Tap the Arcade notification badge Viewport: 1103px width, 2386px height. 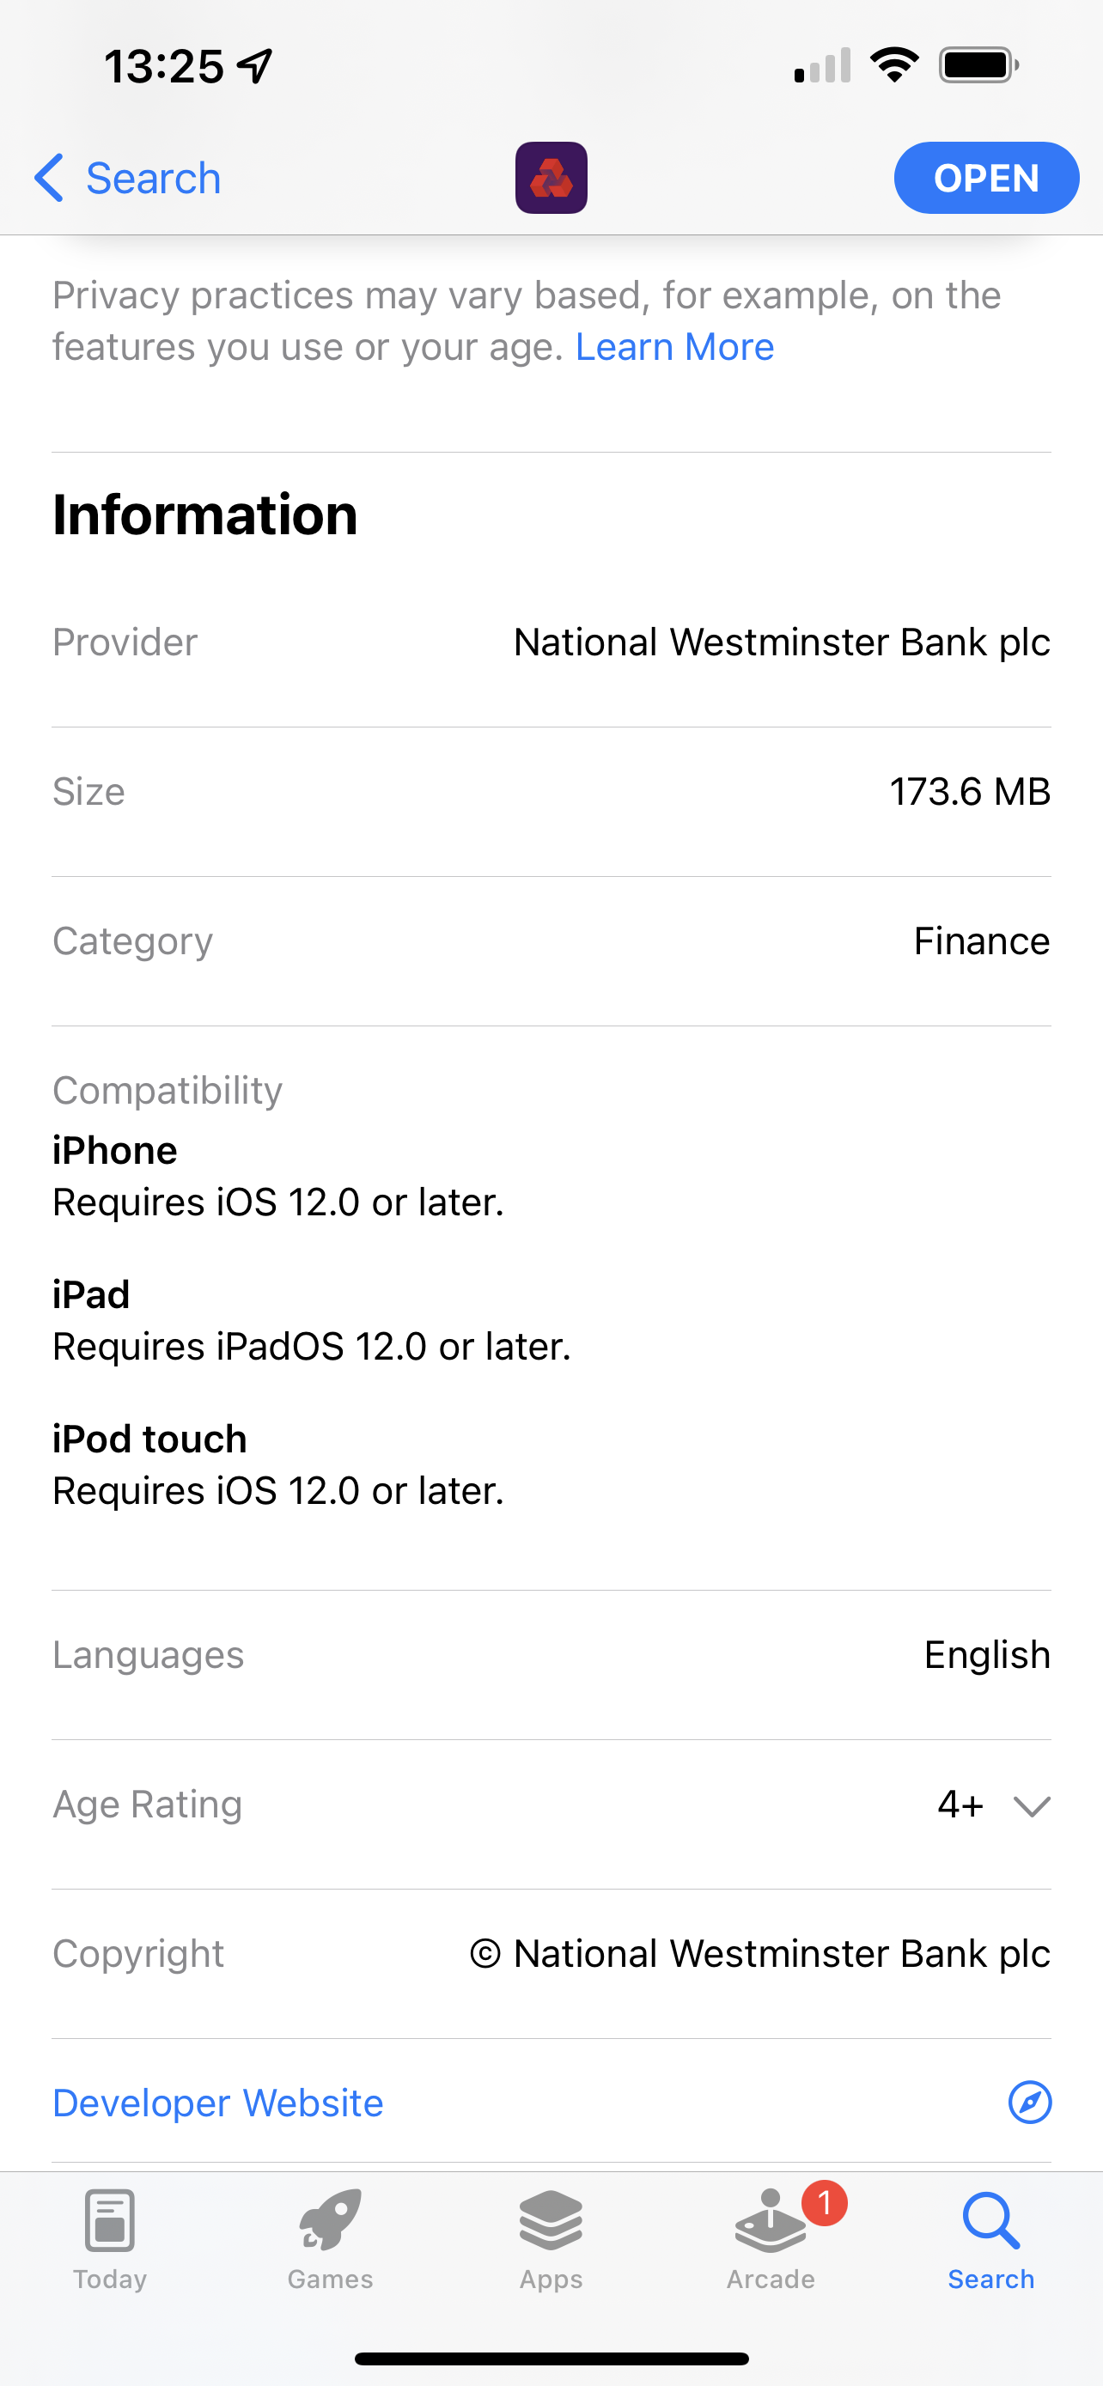point(824,2202)
